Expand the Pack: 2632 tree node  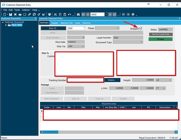coord(6,25)
